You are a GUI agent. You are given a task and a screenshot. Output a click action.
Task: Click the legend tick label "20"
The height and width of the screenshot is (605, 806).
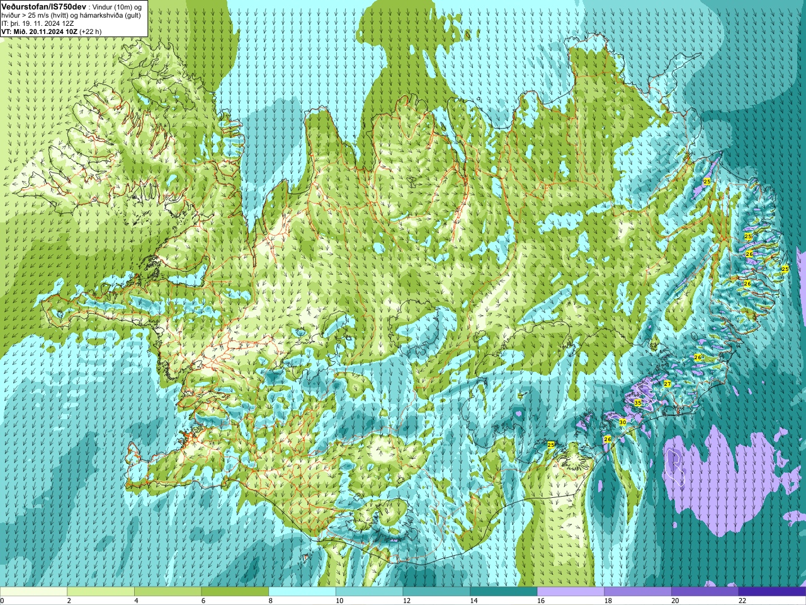676,601
